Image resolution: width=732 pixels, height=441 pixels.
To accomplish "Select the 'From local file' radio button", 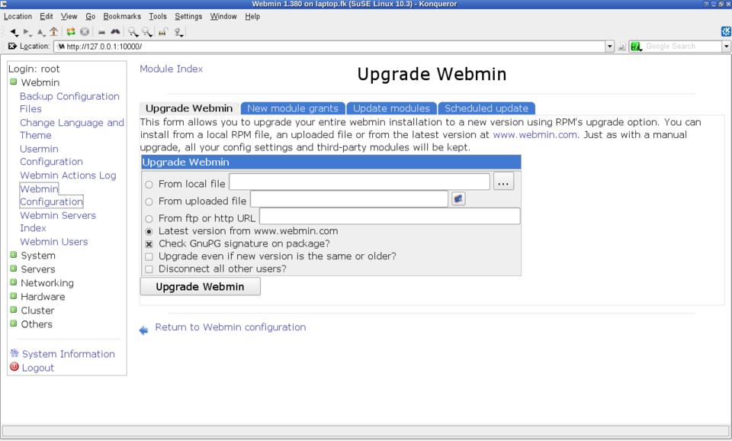I will (149, 184).
